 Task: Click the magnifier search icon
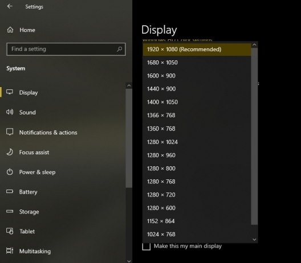[x=119, y=49]
